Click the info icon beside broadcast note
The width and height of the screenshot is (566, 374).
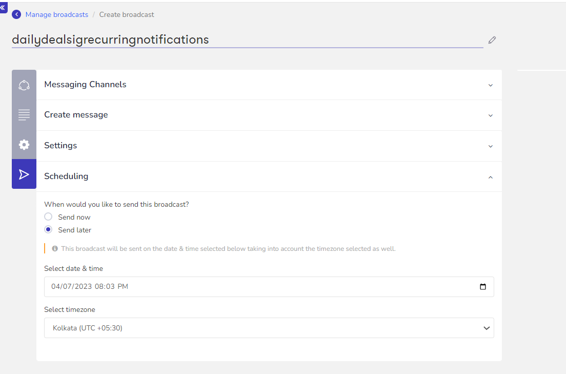pos(55,249)
